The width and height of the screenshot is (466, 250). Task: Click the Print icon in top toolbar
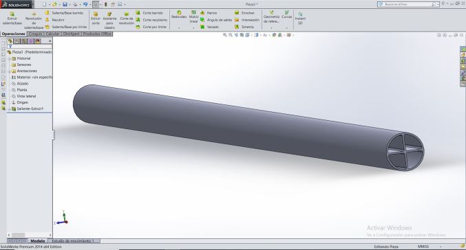75,4
